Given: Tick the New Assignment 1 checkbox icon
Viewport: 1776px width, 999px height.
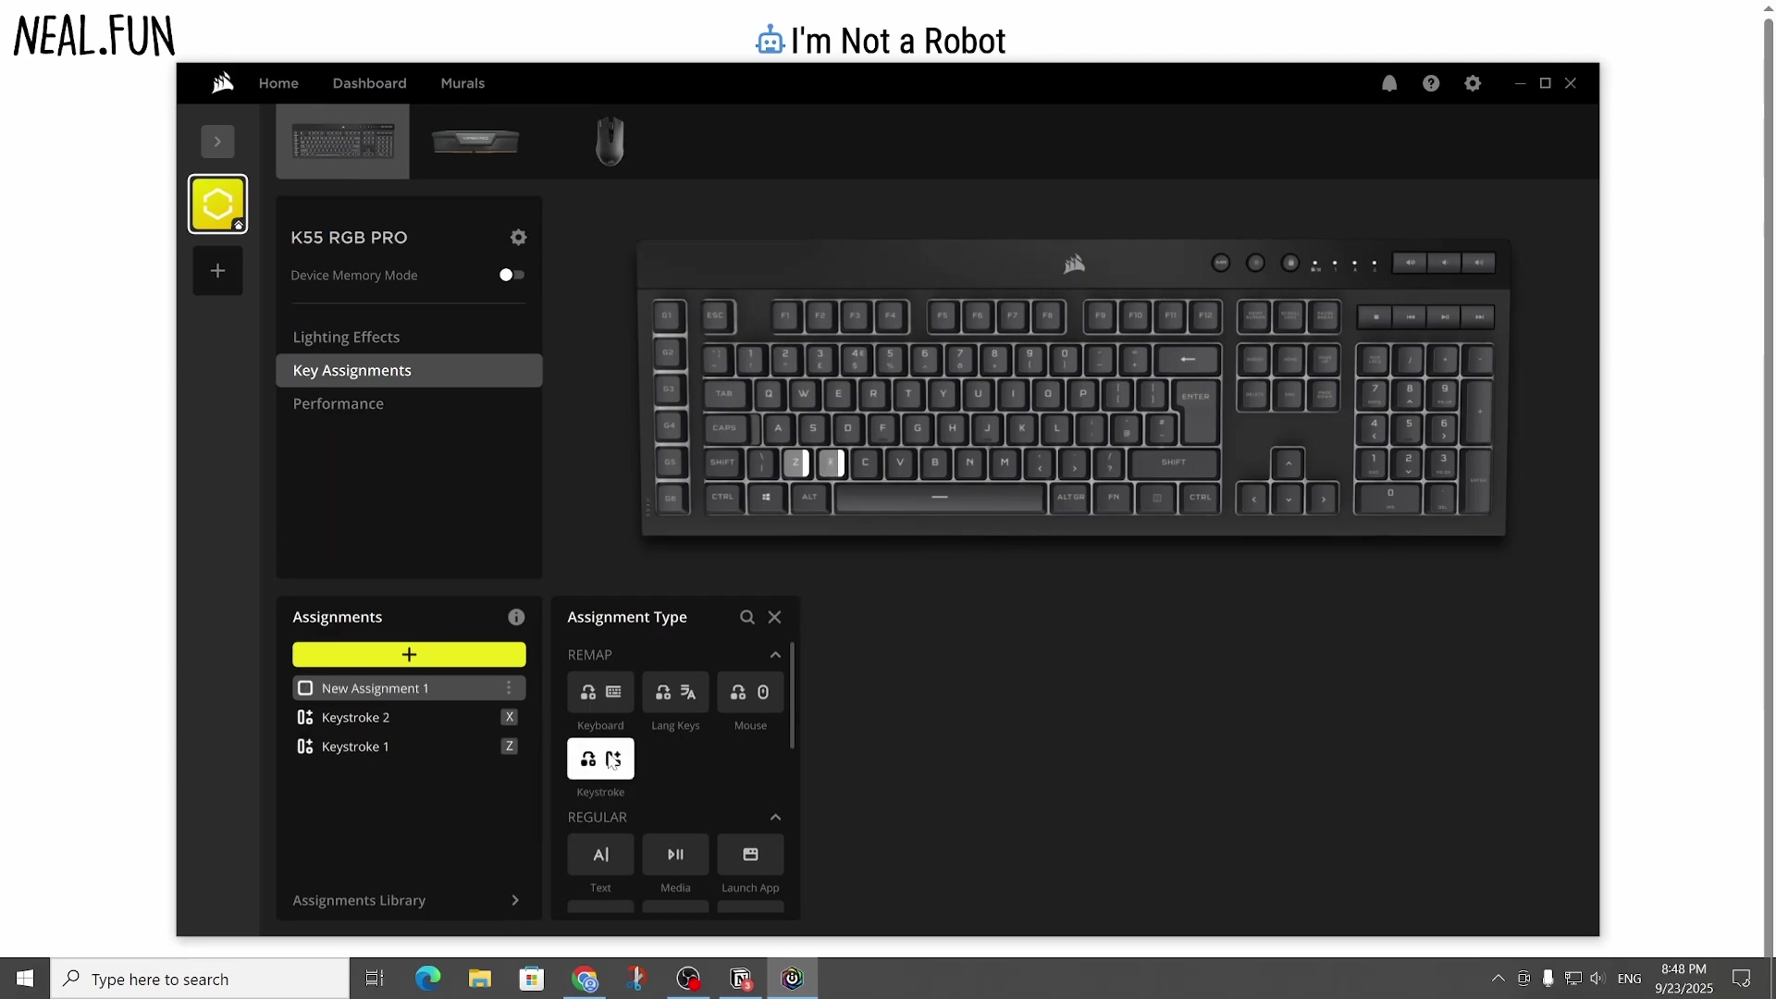Looking at the screenshot, I should pos(305,688).
